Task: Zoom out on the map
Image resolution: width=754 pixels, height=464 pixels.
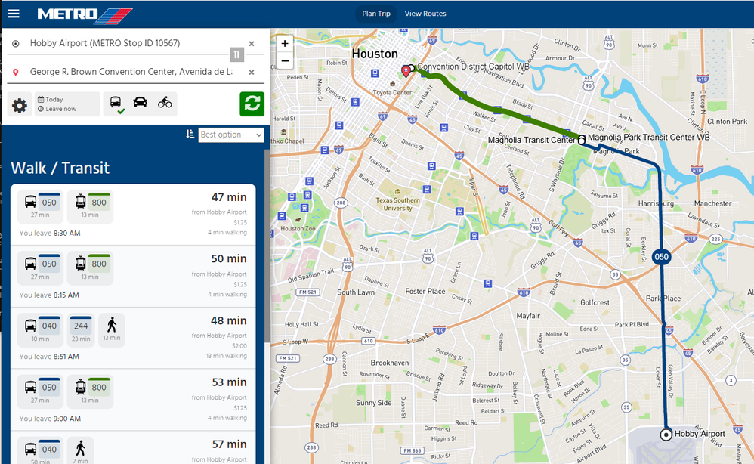Action: [x=285, y=60]
